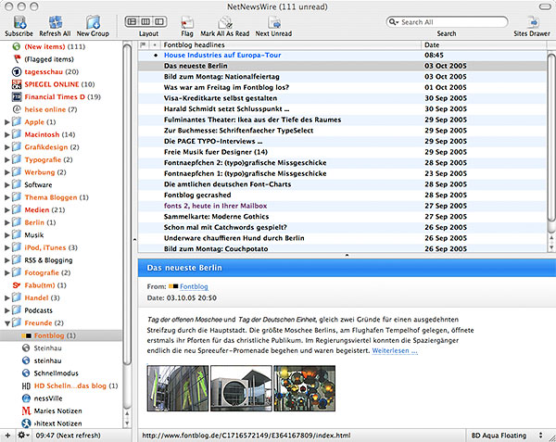Collapse the Freunde group

pyautogui.click(x=6, y=322)
